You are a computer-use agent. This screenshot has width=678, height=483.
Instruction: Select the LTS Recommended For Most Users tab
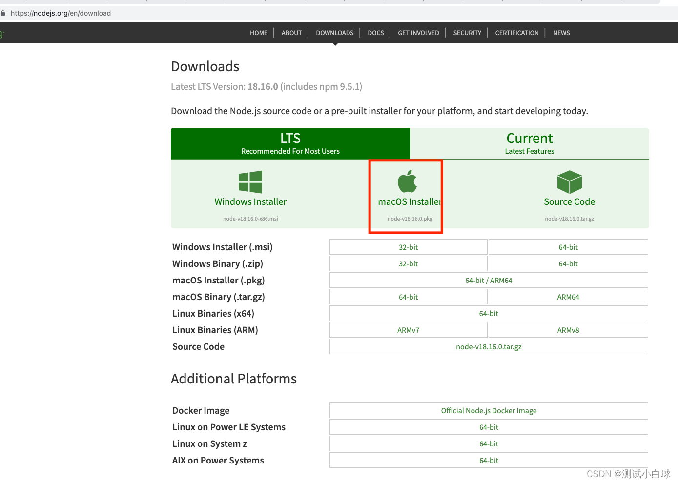290,143
